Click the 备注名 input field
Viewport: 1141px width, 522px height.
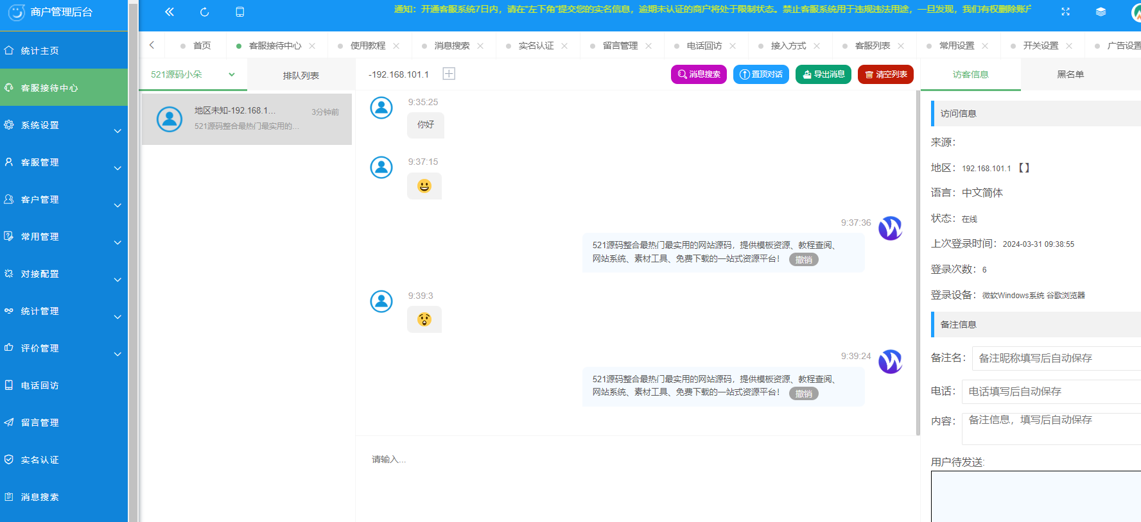coord(1056,358)
